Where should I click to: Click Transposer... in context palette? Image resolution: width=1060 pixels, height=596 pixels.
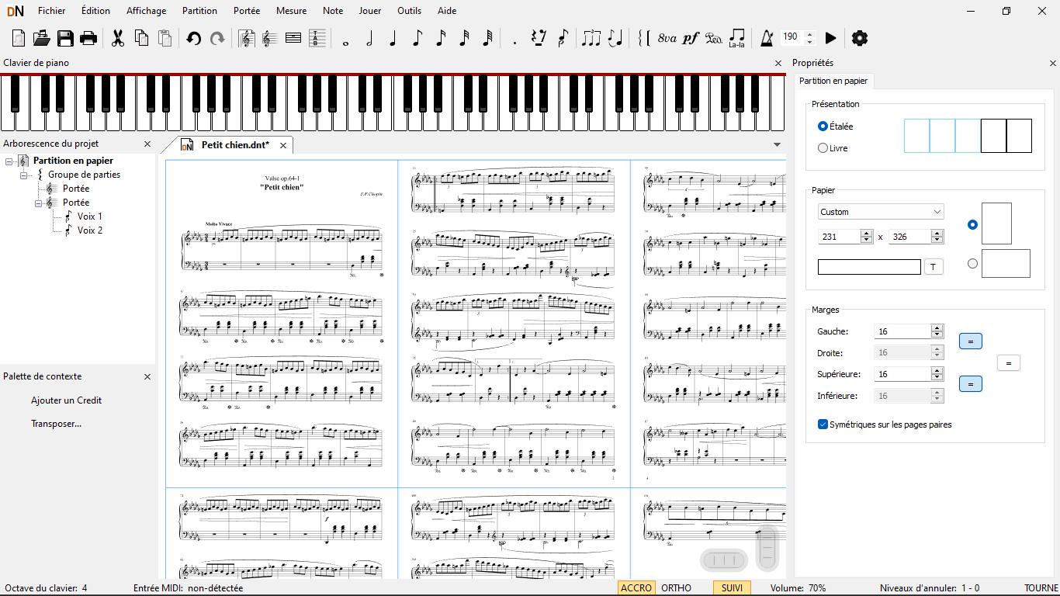[56, 424]
